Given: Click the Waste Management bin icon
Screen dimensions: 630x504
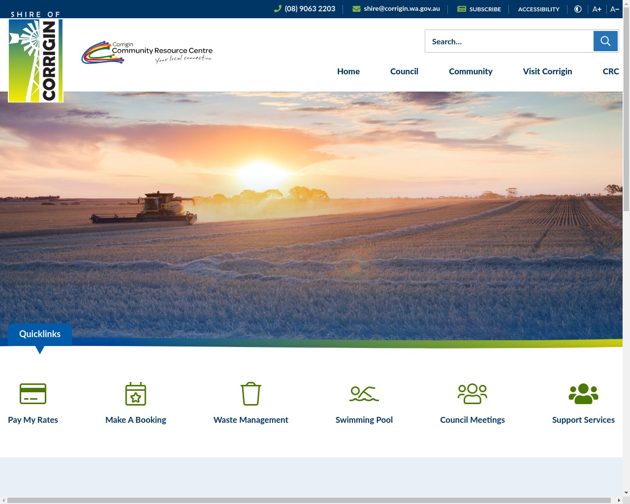Looking at the screenshot, I should pyautogui.click(x=251, y=393).
